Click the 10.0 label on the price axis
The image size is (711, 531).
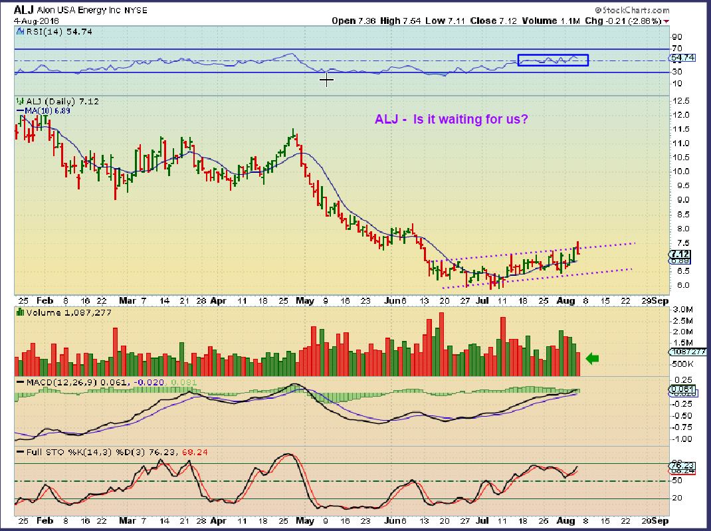pos(682,171)
